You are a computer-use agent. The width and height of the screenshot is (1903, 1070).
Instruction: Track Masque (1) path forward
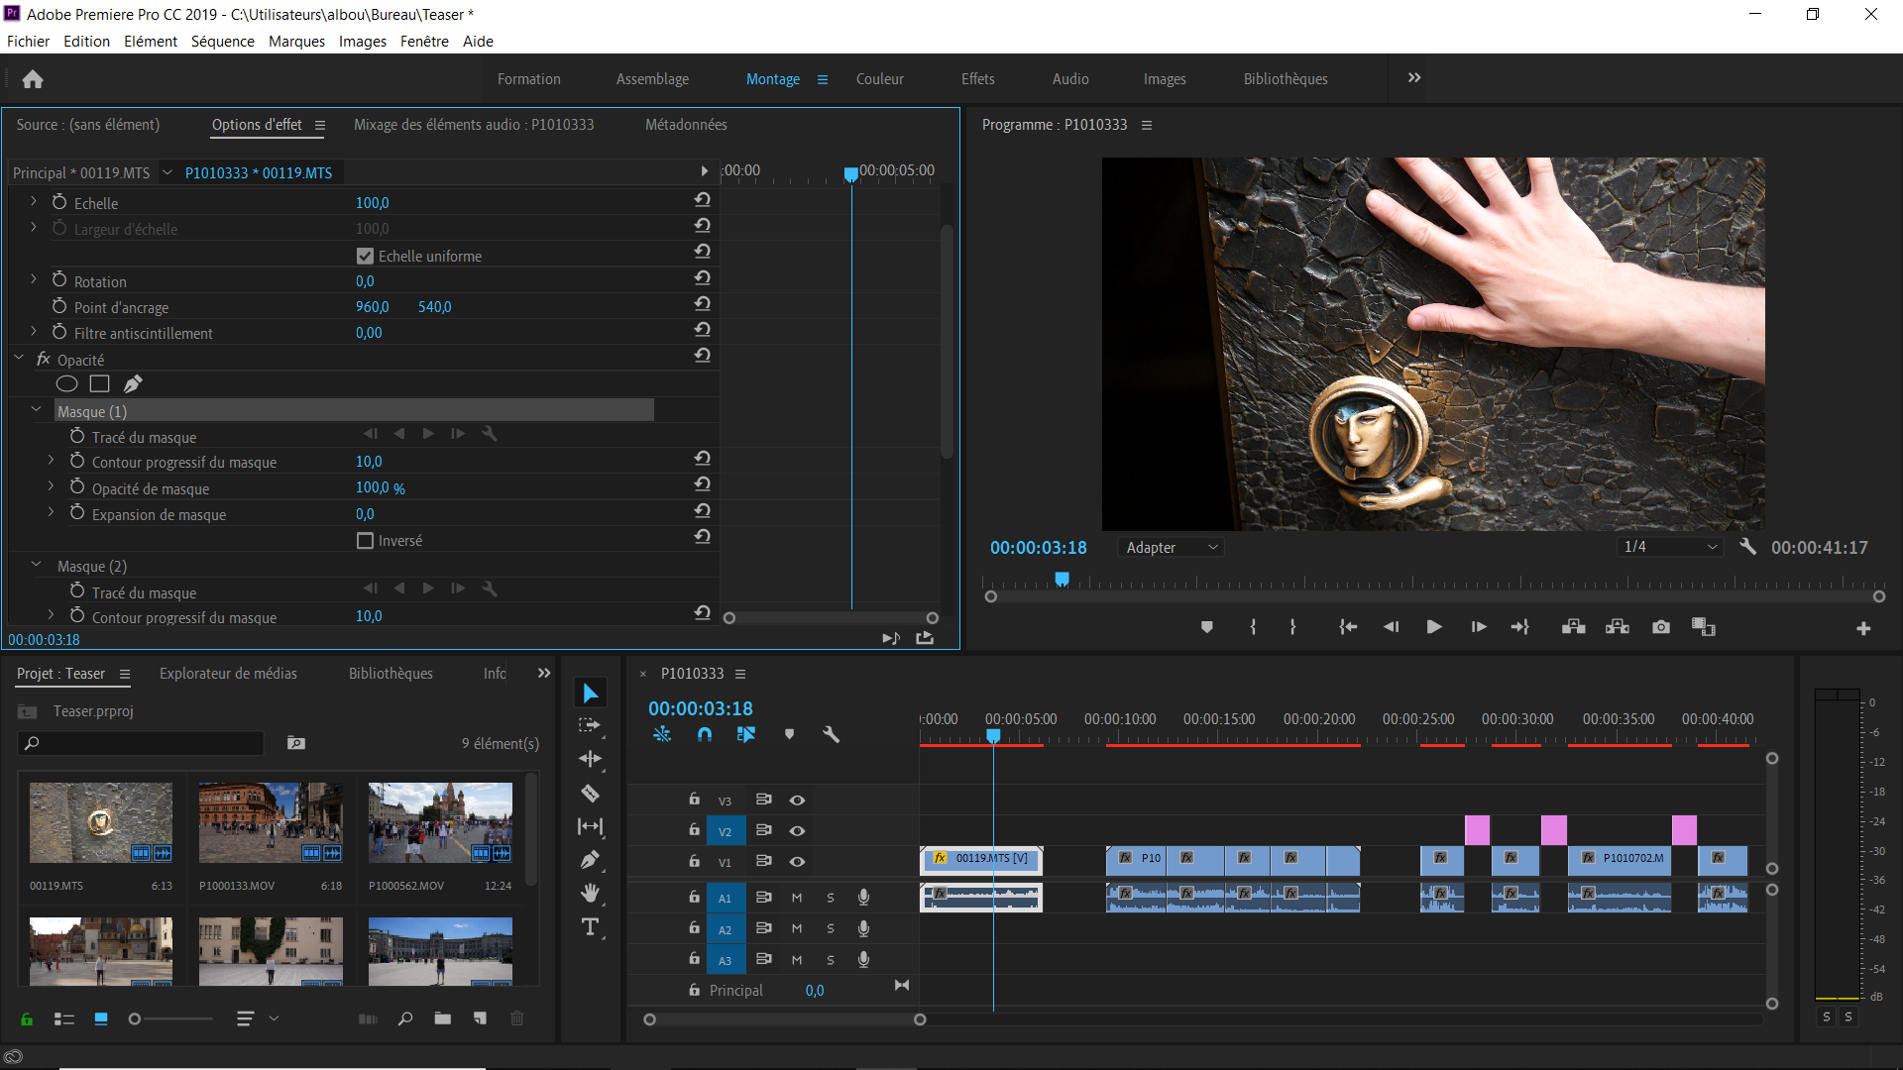[428, 434]
